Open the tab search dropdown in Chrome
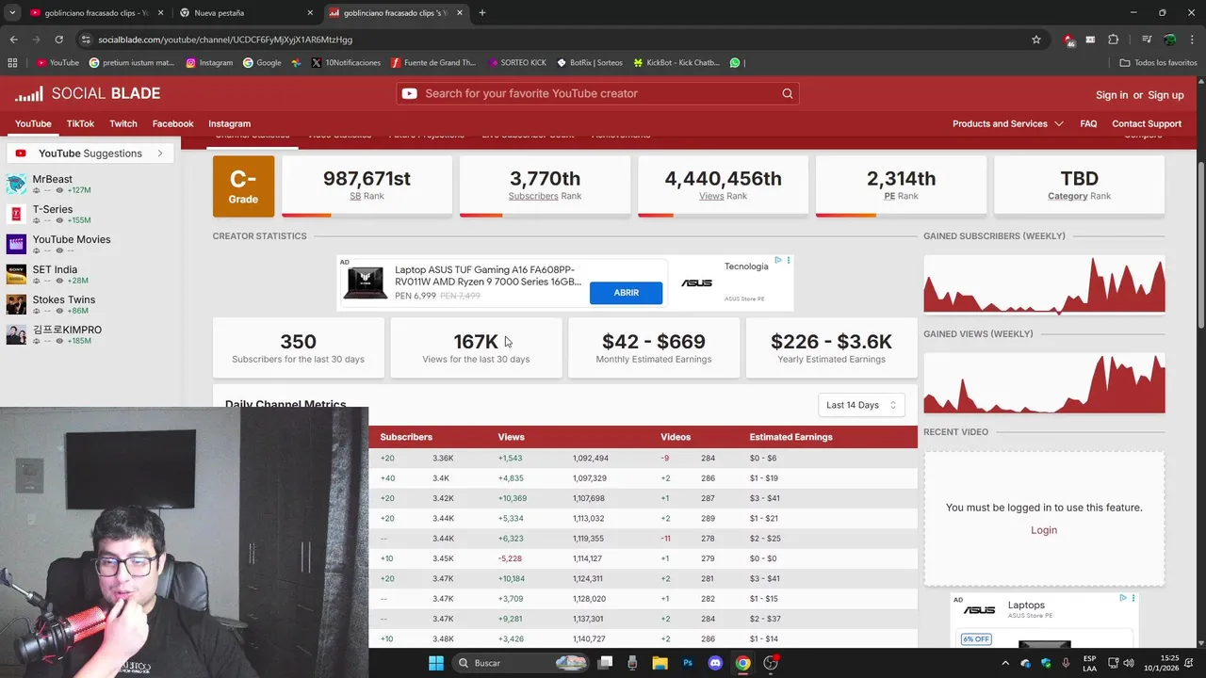 point(12,13)
